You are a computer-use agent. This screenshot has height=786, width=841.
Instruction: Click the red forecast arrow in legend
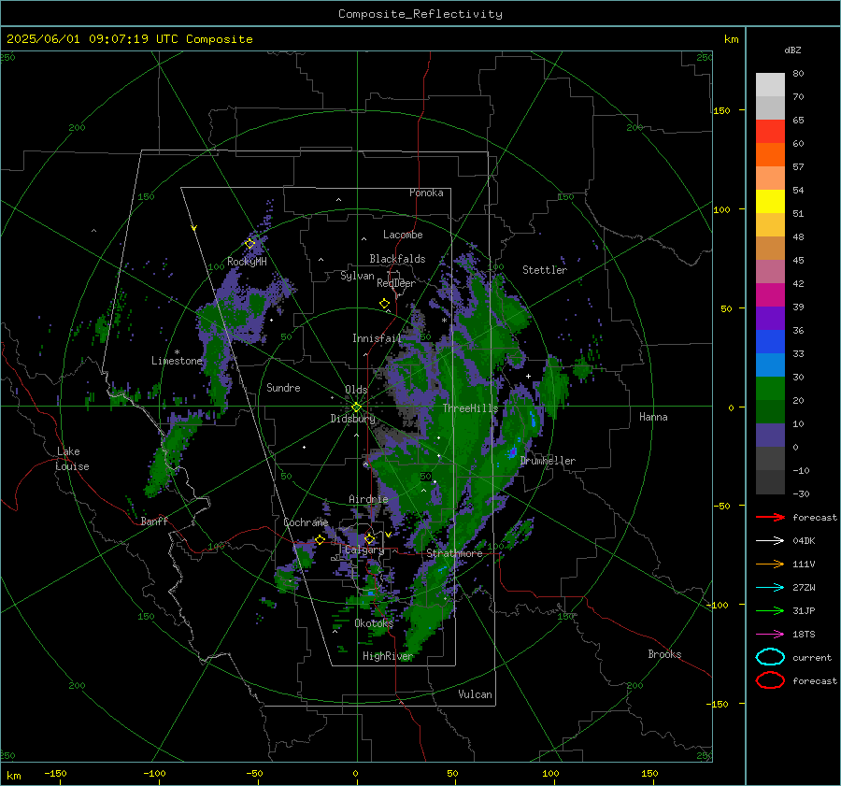coord(770,517)
